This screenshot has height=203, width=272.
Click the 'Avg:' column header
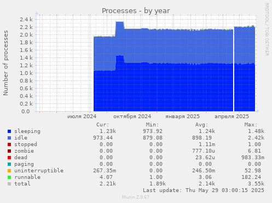202,125
